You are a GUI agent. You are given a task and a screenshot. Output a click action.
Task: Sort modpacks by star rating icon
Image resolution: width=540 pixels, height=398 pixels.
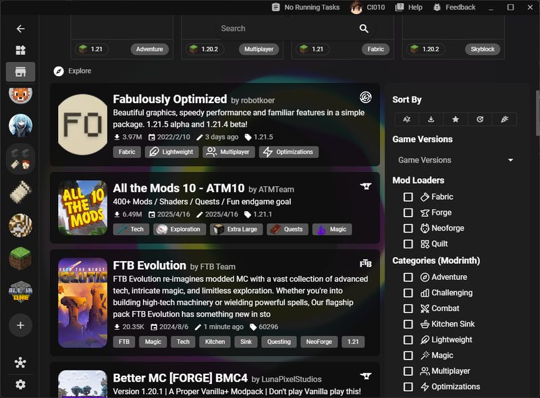coord(456,119)
